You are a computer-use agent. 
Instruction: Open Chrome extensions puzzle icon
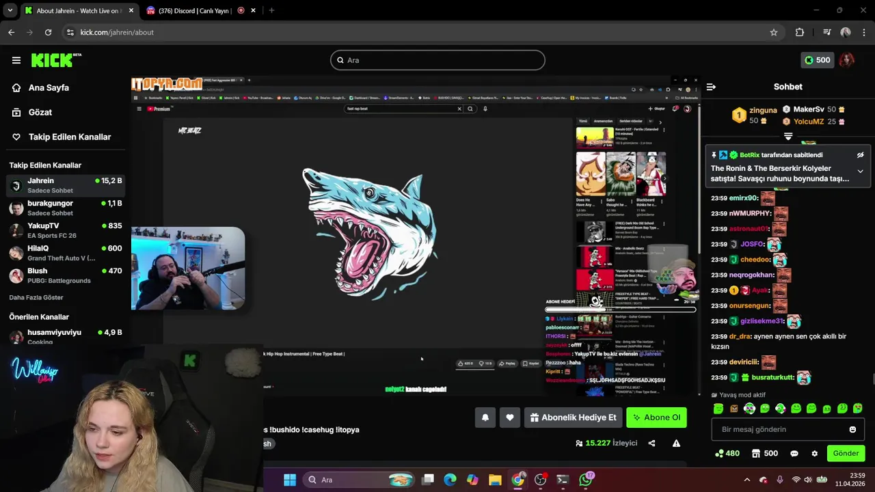800,32
